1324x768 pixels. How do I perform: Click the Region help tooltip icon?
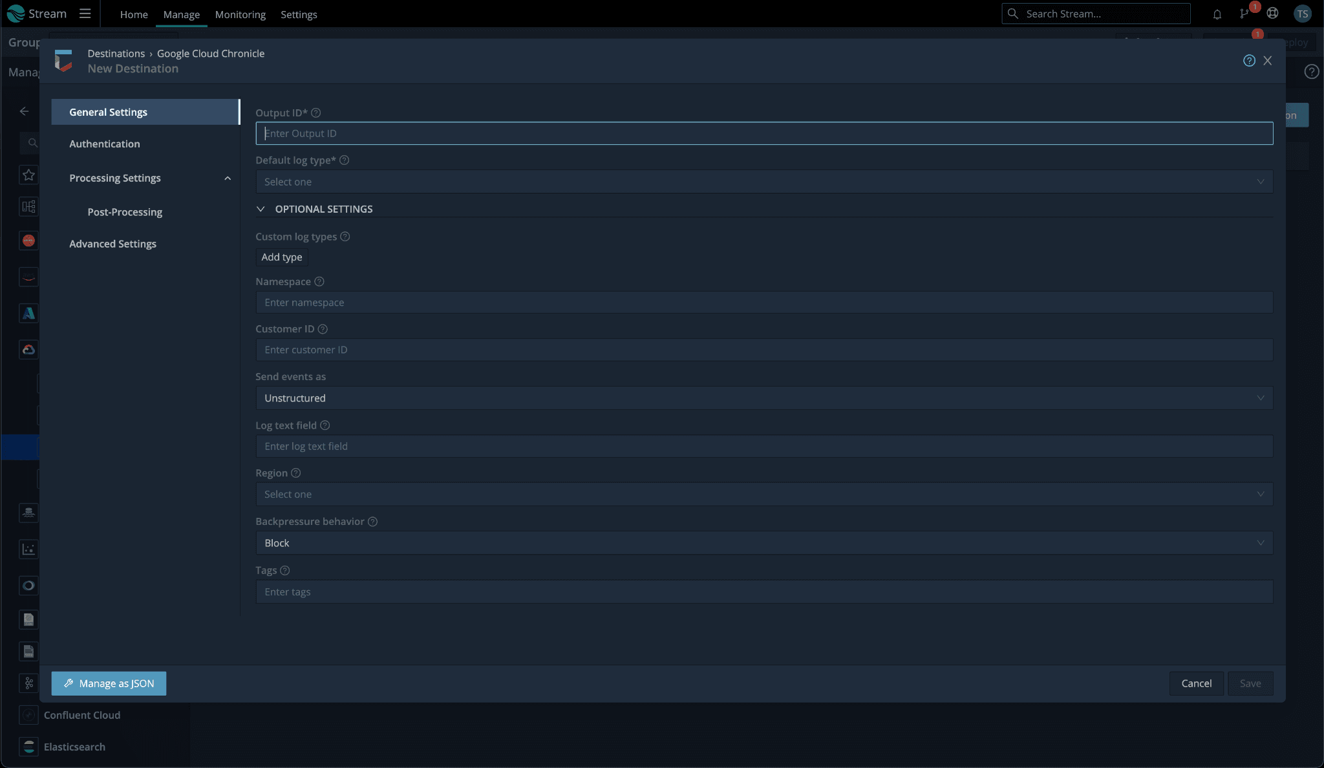pyautogui.click(x=296, y=473)
